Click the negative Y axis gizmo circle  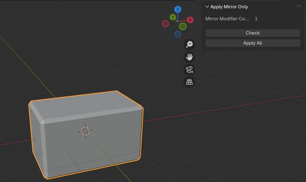(183, 26)
